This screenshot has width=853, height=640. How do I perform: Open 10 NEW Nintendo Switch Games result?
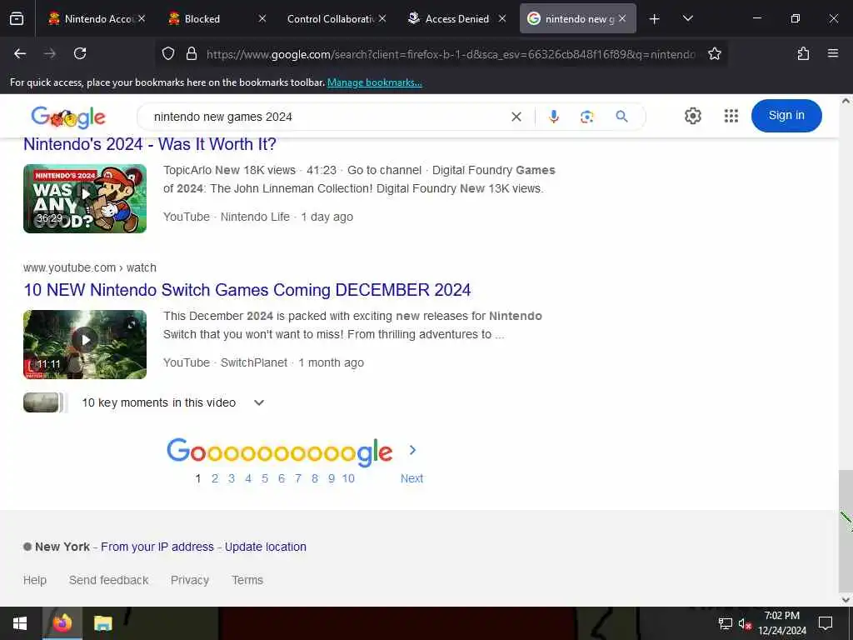point(247,289)
